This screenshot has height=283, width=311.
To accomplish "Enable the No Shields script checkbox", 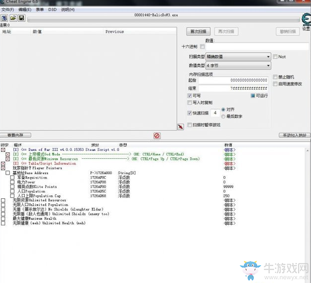I will click(x=3, y=209).
